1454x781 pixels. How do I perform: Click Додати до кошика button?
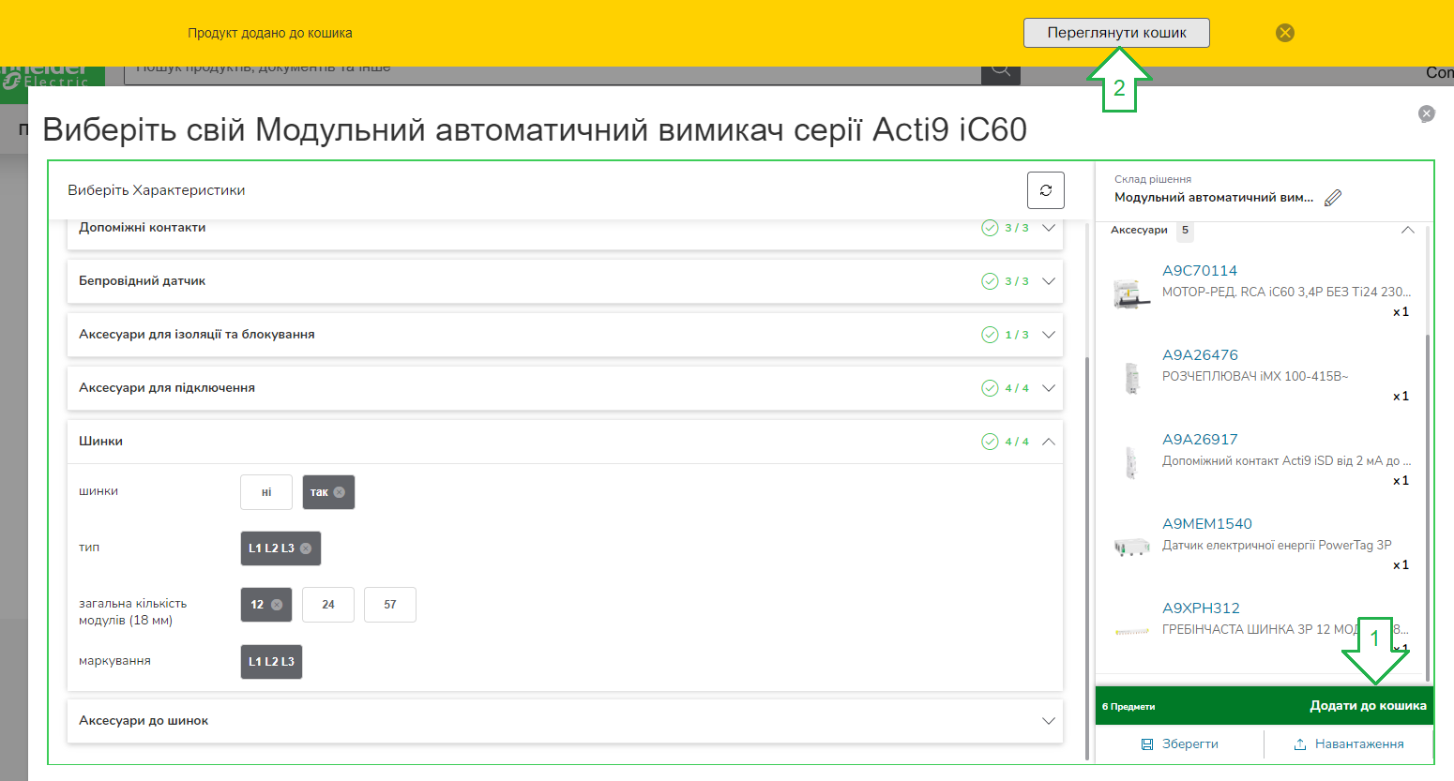(1368, 706)
